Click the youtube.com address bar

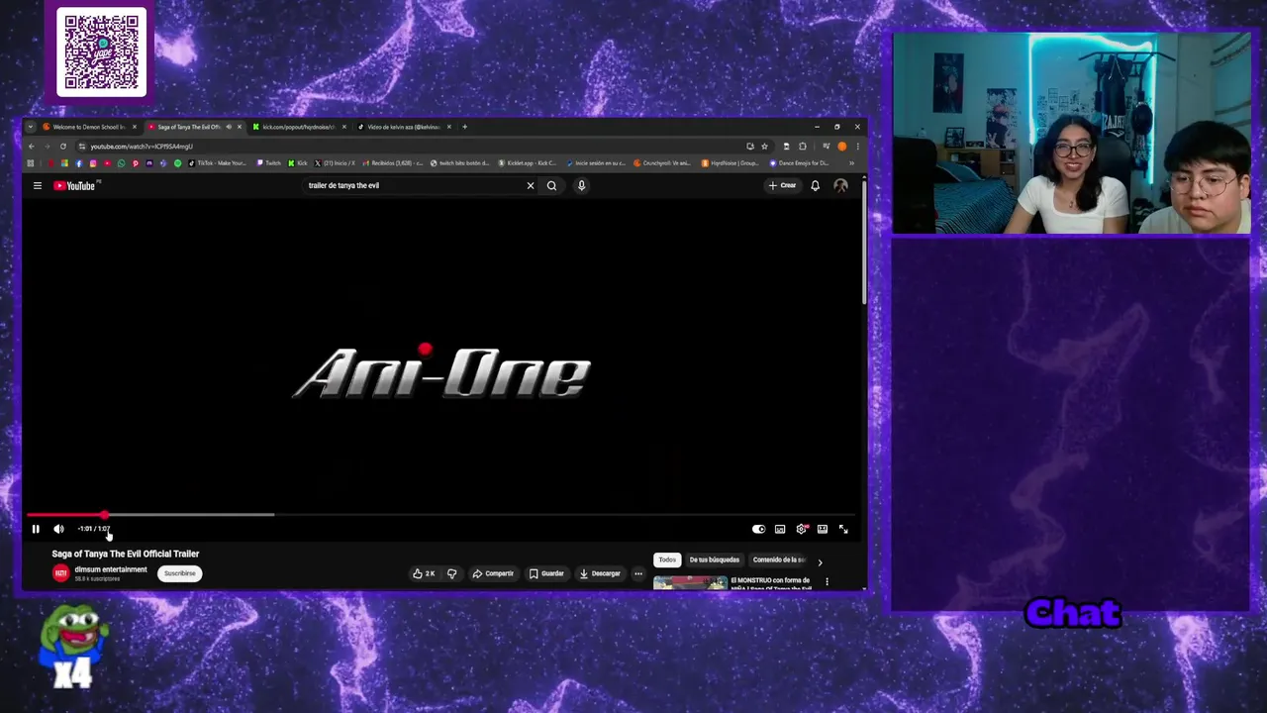point(406,147)
